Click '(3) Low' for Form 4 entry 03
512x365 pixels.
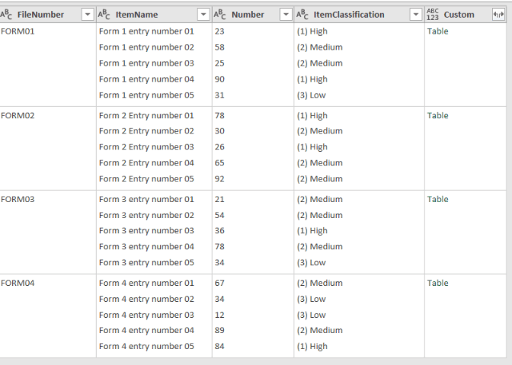tap(311, 315)
